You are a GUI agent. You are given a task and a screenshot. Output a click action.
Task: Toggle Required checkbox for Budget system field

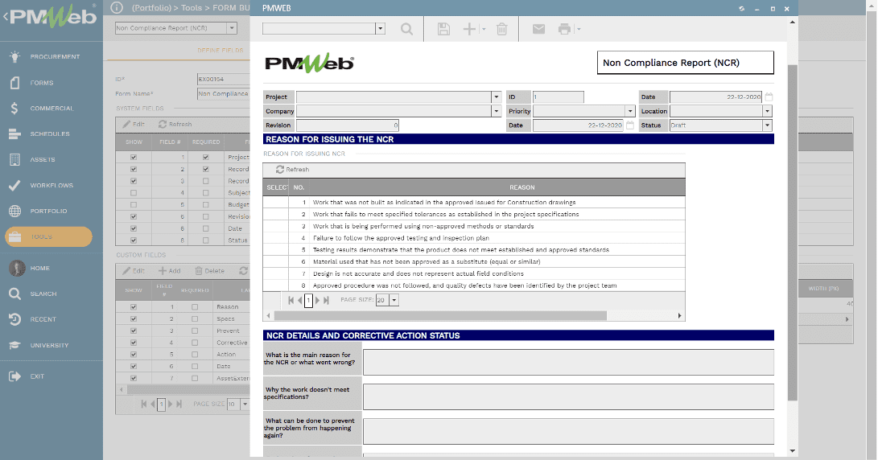[x=205, y=205]
